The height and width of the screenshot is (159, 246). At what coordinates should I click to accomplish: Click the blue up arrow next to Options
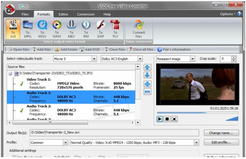click(239, 14)
